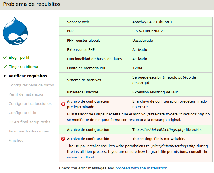The width and height of the screenshot is (214, 173).
Task: Click the 'Configurar sitio' step
Action: 22,113
